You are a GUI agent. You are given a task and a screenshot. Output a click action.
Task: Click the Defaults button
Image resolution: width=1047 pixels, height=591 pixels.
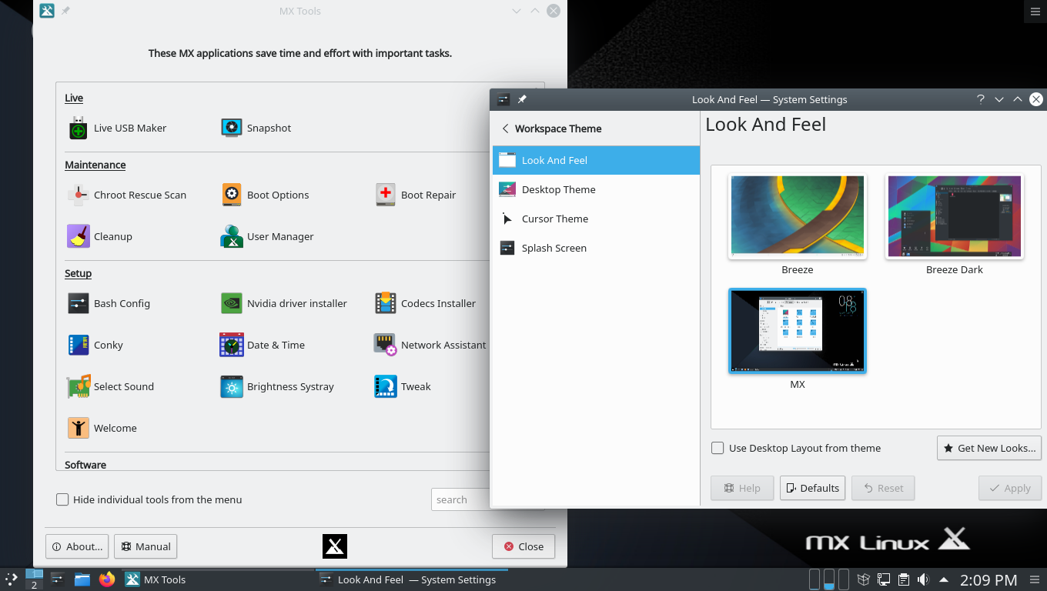pos(812,488)
